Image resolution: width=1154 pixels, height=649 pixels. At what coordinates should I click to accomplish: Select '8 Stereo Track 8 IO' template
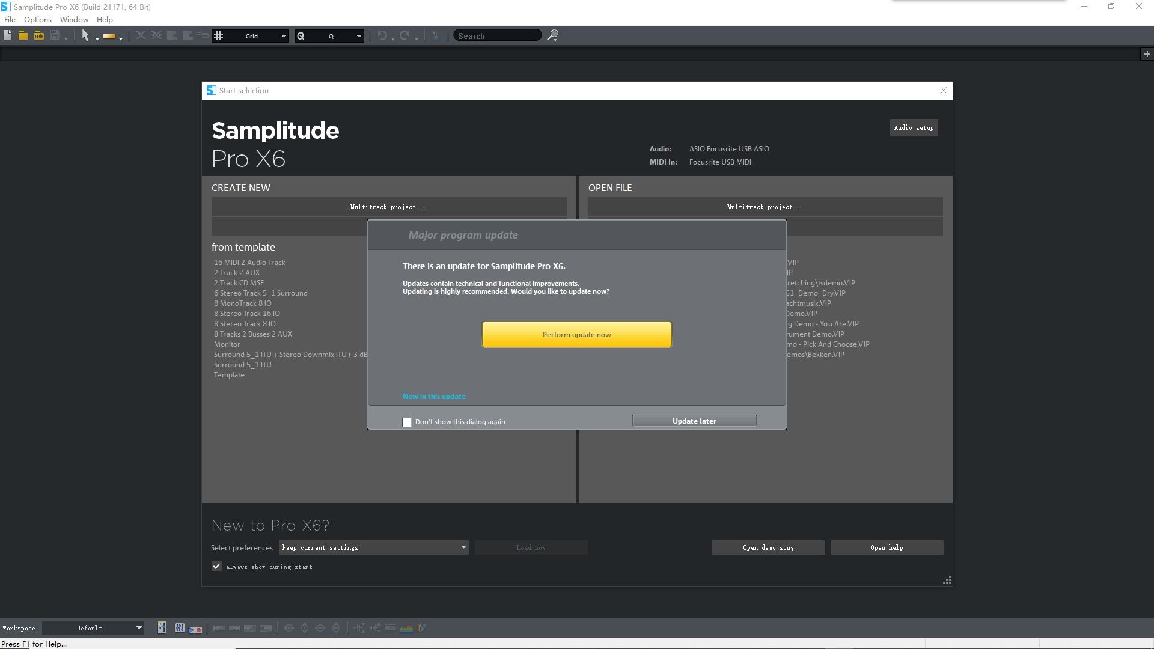245,323
